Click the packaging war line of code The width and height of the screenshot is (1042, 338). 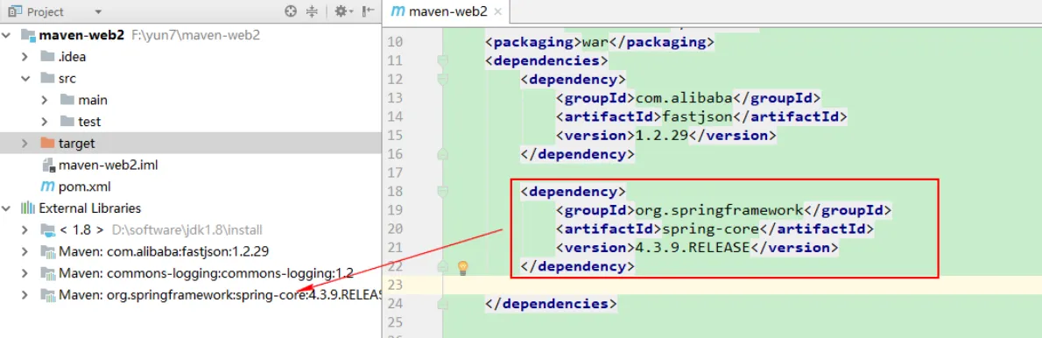600,43
